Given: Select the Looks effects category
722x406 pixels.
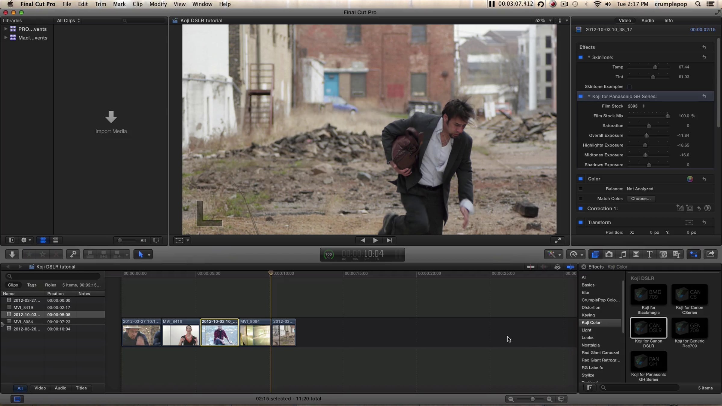Looking at the screenshot, I should [588, 337].
